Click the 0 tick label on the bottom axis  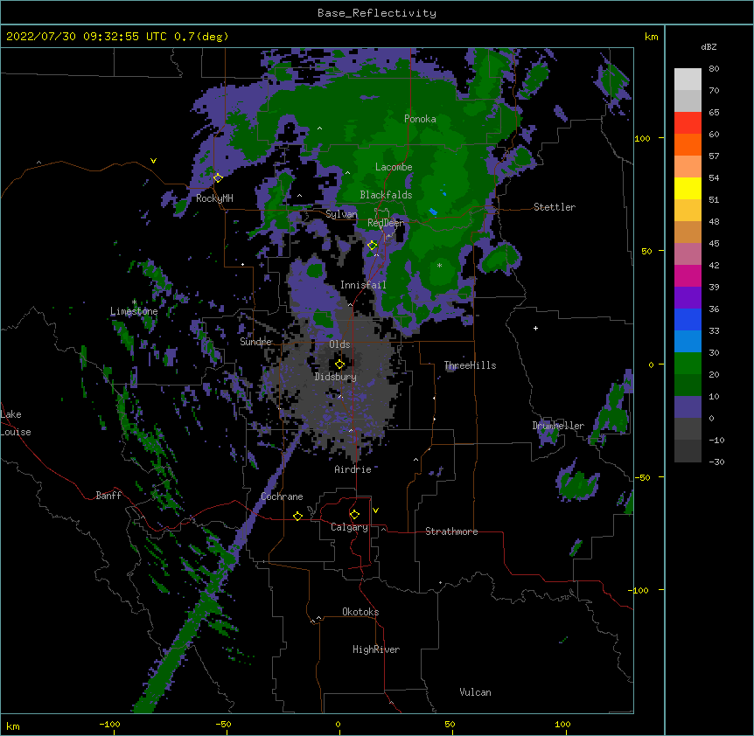[338, 725]
